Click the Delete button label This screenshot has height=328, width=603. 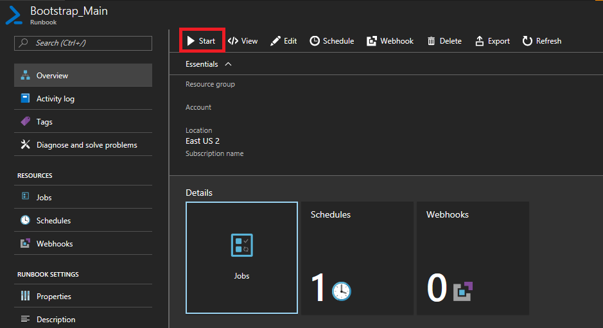point(450,41)
